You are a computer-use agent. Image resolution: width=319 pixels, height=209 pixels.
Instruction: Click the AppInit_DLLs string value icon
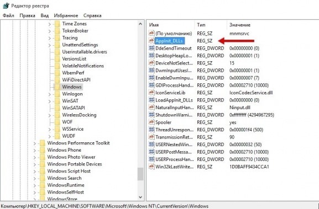tap(151, 41)
